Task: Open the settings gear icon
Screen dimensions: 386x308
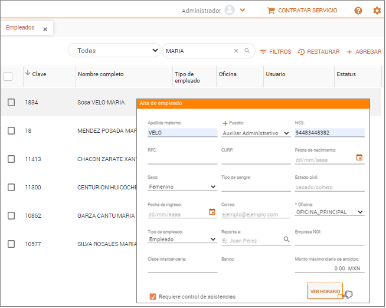Action: tap(377, 11)
